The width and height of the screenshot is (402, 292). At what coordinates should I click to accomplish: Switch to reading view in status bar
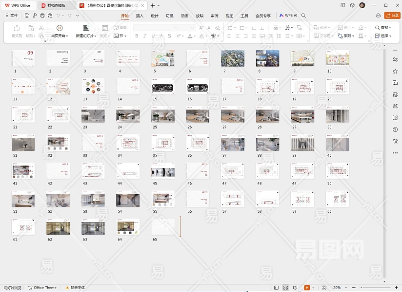tap(295, 288)
